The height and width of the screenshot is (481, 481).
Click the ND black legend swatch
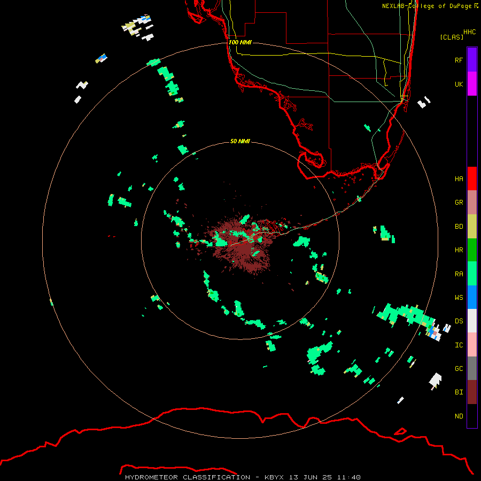[472, 416]
